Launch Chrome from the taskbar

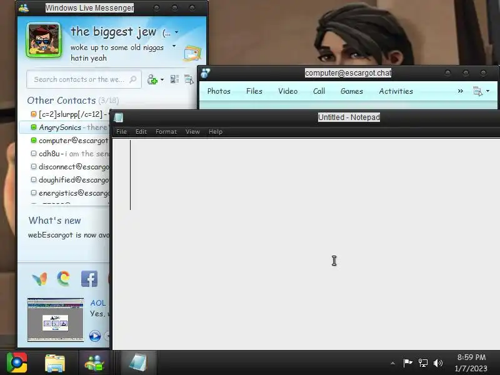tap(17, 362)
